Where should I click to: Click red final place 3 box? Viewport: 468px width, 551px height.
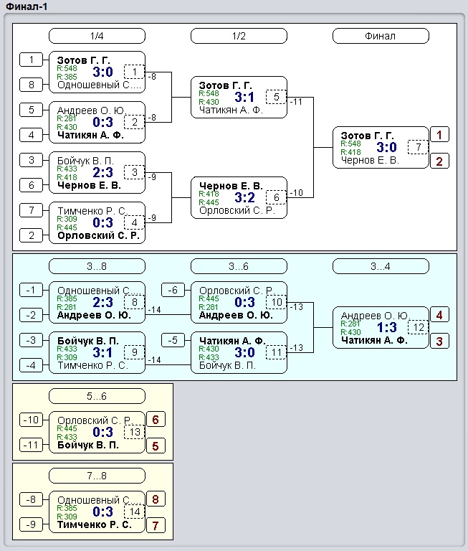(439, 342)
